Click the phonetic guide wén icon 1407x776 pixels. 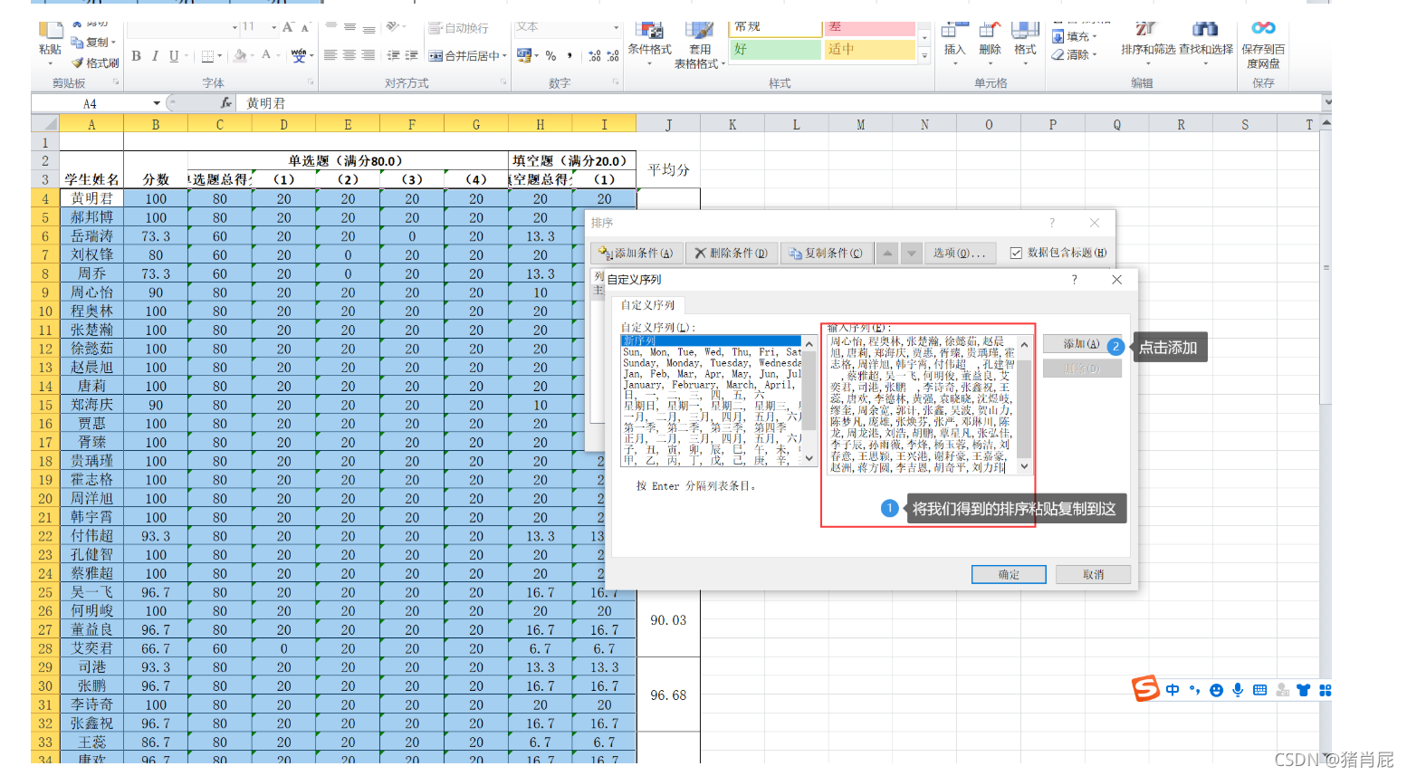pyautogui.click(x=299, y=56)
